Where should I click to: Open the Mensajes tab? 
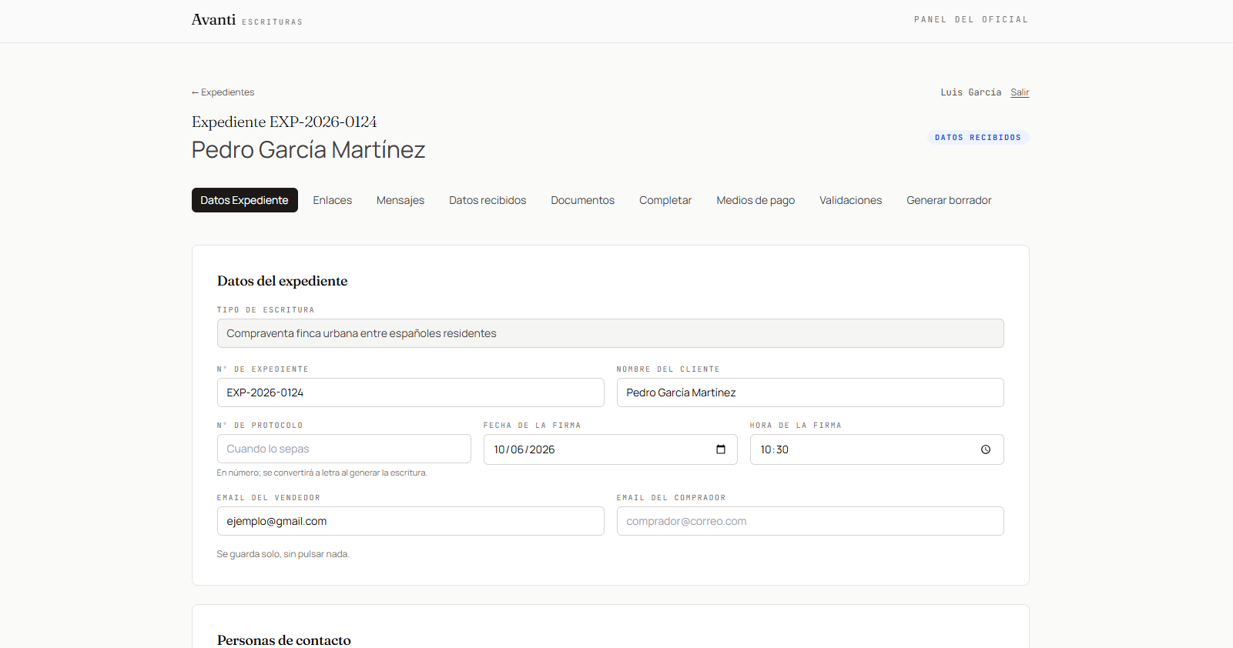pos(400,200)
